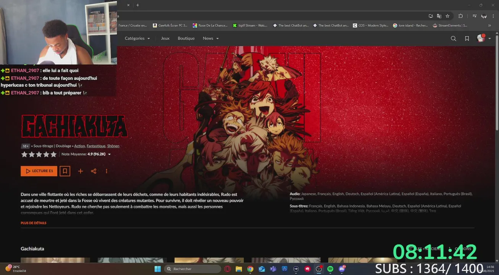Open Discord from the taskbar
This screenshot has width=499, height=275.
pos(342,269)
